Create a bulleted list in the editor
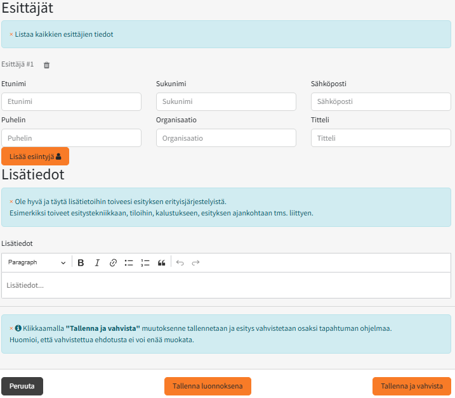 (129, 262)
